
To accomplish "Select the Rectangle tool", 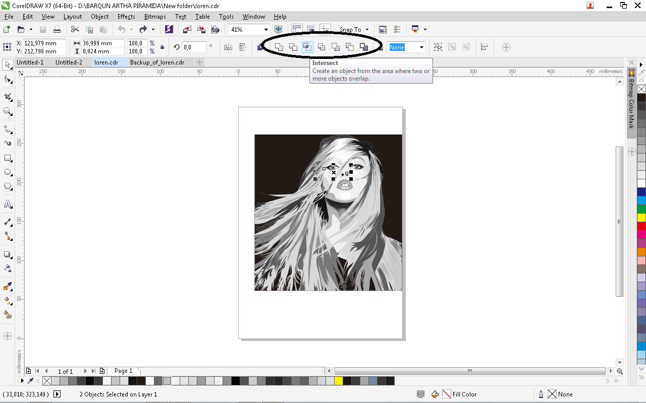I will (8, 158).
